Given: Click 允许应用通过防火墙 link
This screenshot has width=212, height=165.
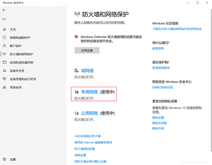Looking at the screenshot, I should [88, 136].
